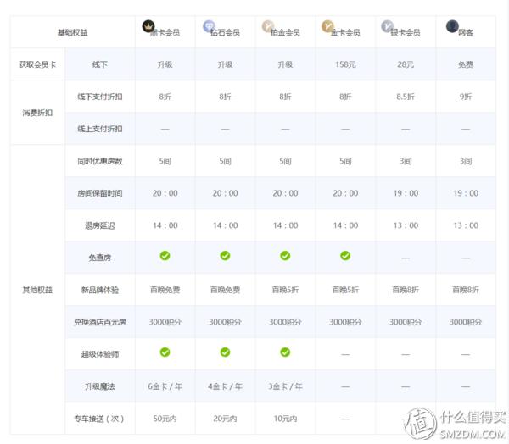Screen dimensions: 509x444
Task: Click the 8.5折 discount cell
Action: pyautogui.click(x=406, y=97)
